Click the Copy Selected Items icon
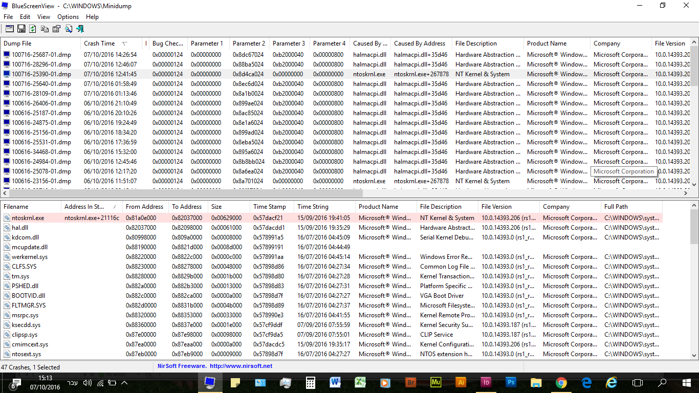699x393 pixels. click(45, 29)
